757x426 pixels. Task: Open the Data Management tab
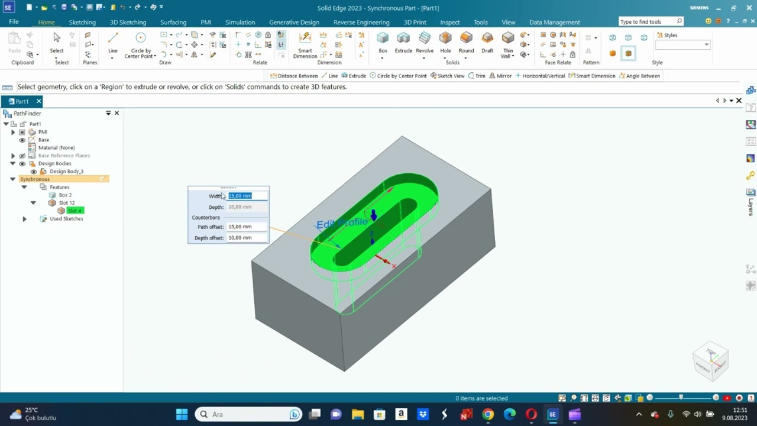555,22
